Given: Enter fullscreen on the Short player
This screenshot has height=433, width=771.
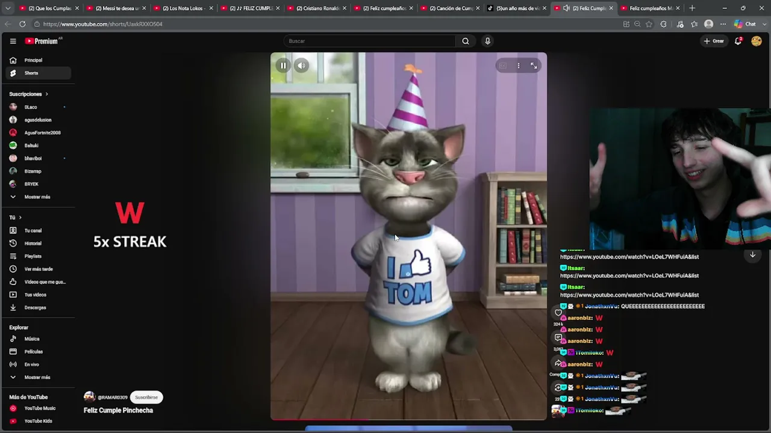Looking at the screenshot, I should [534, 66].
